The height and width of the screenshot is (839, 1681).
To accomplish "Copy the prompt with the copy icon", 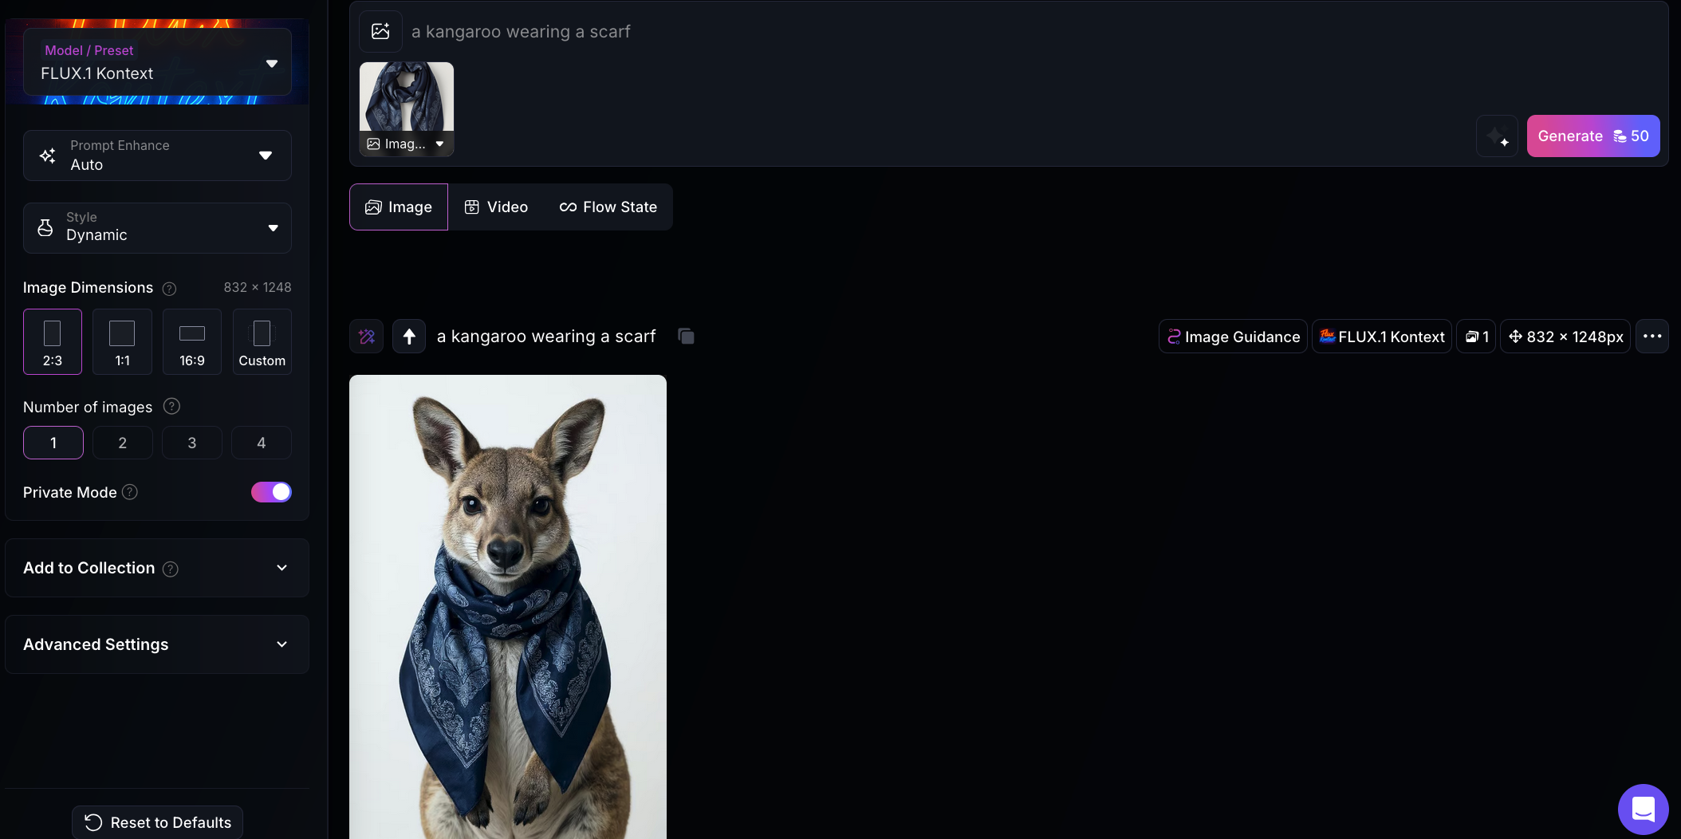I will coord(686,337).
